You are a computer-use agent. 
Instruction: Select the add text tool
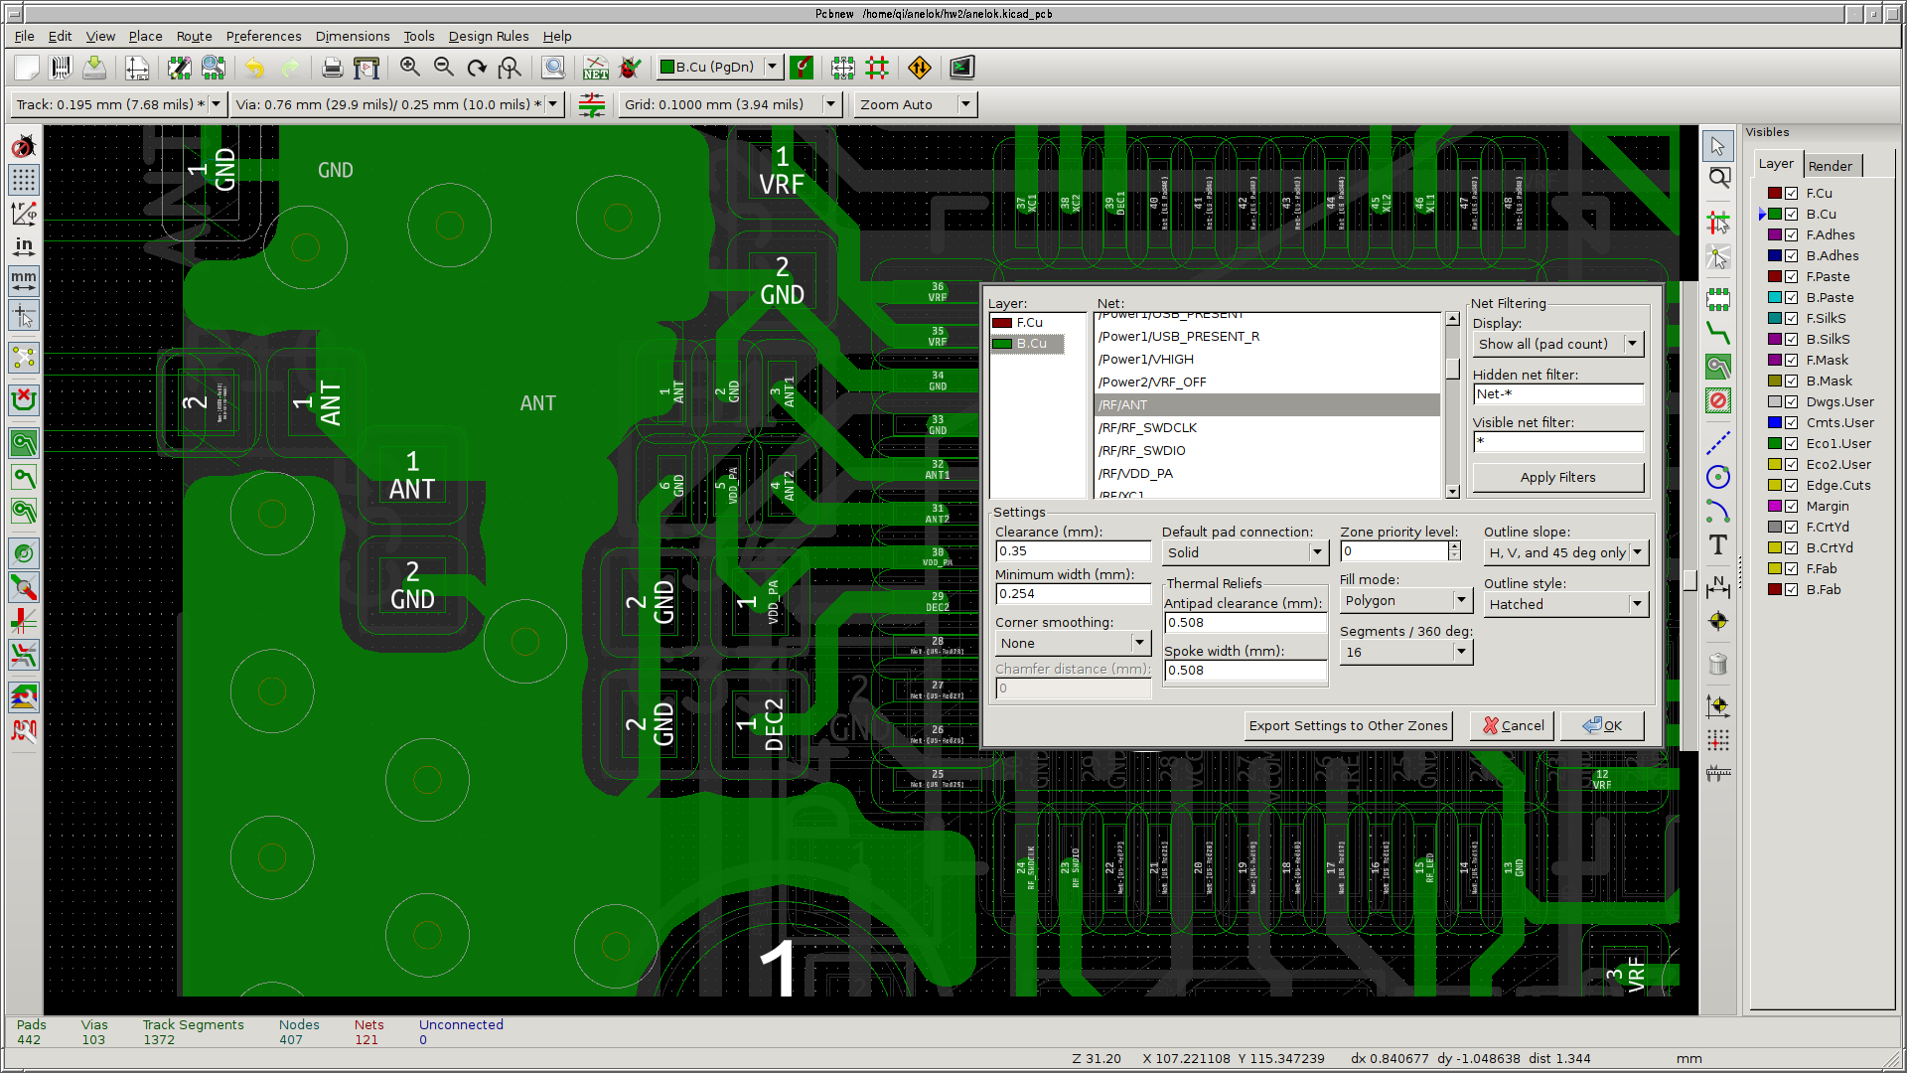pyautogui.click(x=1718, y=545)
